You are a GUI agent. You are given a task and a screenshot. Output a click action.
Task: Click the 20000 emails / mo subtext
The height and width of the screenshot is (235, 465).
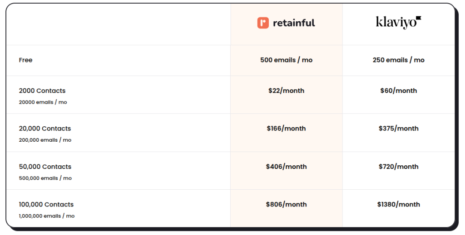(x=43, y=102)
